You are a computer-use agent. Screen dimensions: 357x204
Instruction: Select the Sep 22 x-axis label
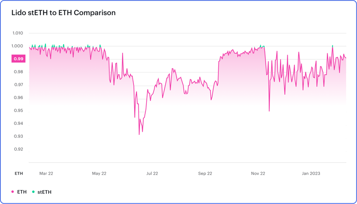point(205,174)
